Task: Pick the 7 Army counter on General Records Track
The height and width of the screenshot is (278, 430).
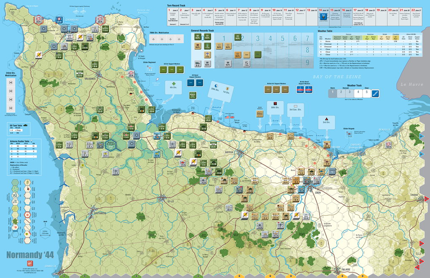Action: [246, 64]
